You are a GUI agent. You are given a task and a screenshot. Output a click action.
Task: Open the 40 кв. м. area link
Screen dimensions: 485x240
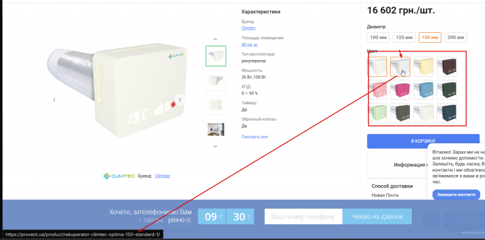coord(249,45)
